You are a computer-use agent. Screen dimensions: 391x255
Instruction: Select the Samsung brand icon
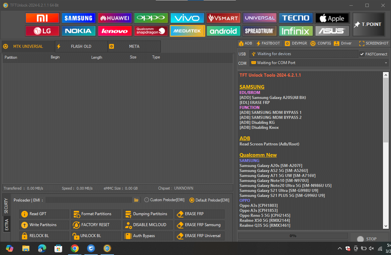pos(78,18)
